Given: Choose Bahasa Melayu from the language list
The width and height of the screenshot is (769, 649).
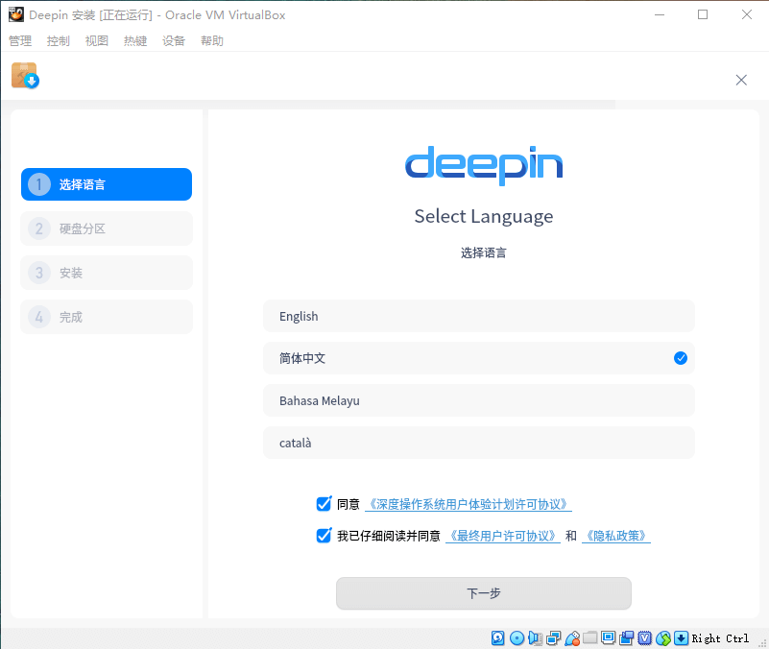Looking at the screenshot, I should pyautogui.click(x=479, y=400).
